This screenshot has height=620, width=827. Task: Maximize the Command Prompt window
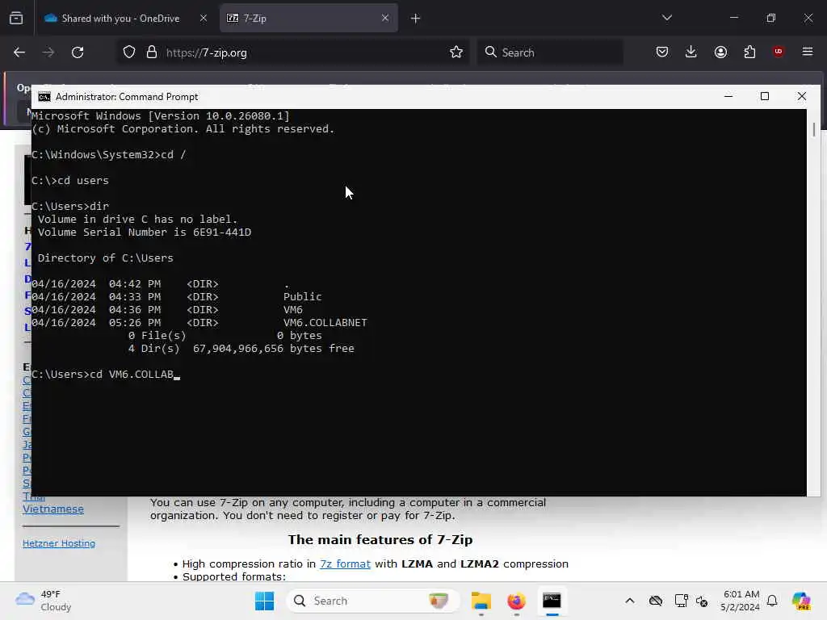coord(765,97)
